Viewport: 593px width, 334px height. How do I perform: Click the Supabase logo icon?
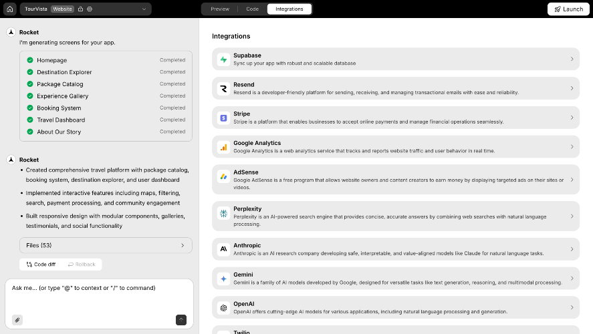coord(223,59)
